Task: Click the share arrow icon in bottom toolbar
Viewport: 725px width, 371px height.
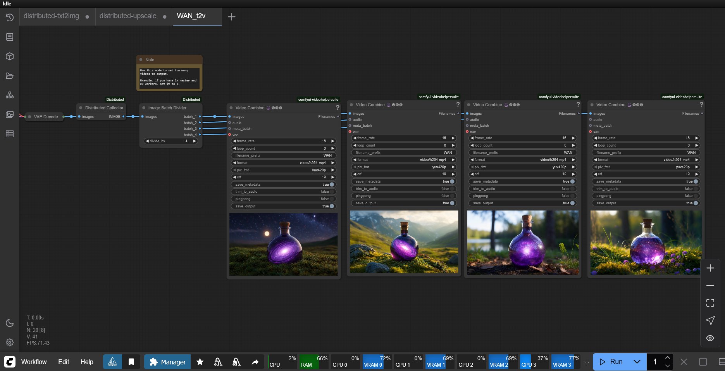Action: 255,362
